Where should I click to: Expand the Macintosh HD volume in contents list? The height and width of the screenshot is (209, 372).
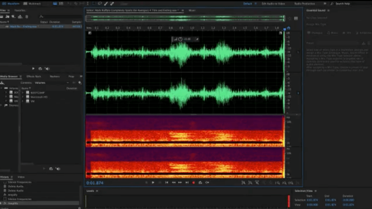23,97
